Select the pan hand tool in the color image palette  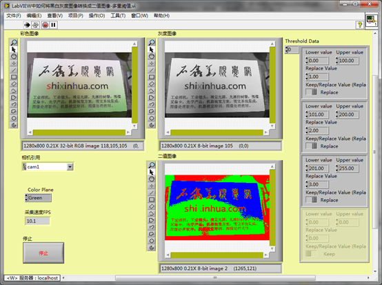click(x=14, y=57)
